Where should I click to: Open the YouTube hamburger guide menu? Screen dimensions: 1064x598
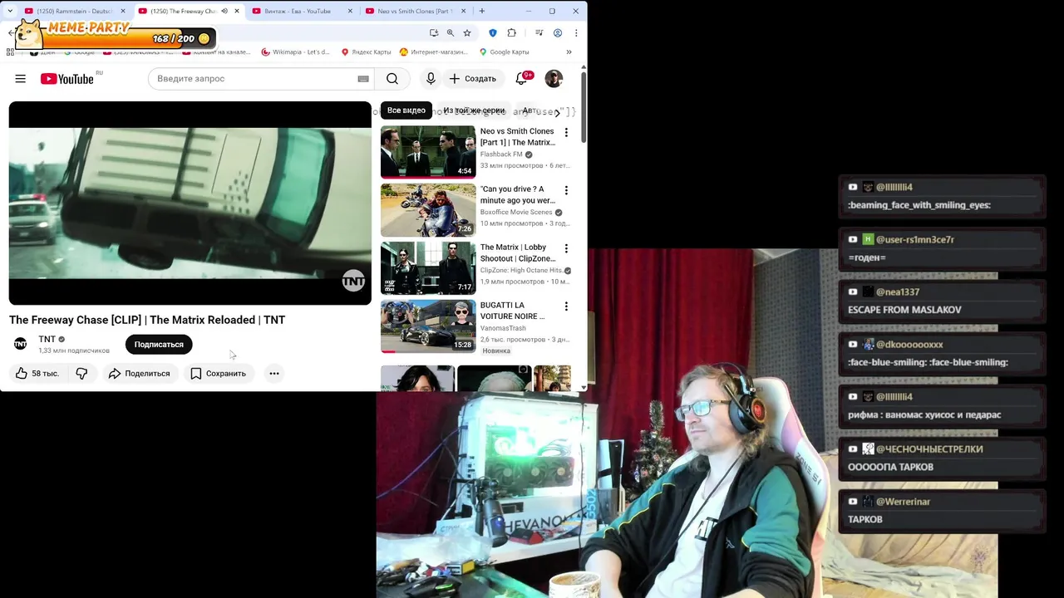tap(20, 79)
